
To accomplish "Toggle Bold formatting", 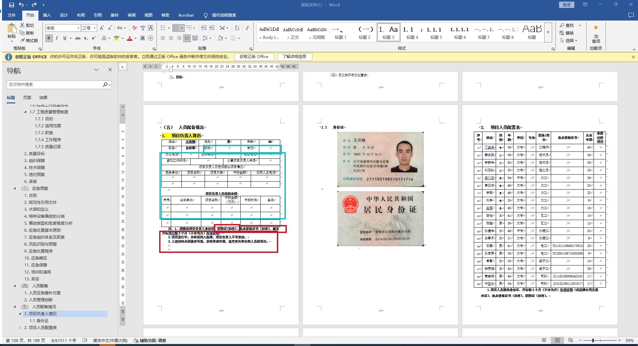I will [49, 38].
